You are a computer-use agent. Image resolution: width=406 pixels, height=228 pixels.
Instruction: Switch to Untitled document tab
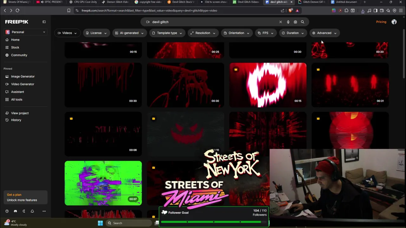click(x=344, y=2)
